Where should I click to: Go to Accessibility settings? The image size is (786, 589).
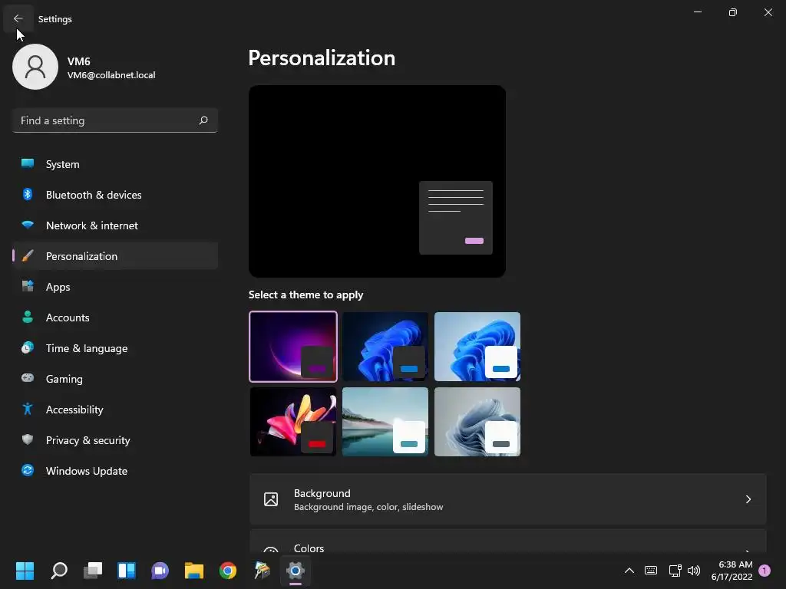tap(115, 410)
